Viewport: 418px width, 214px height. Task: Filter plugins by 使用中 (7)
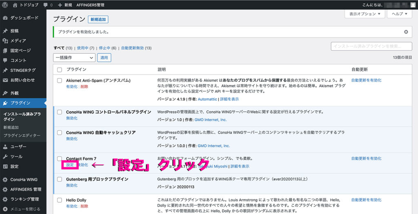(86, 48)
